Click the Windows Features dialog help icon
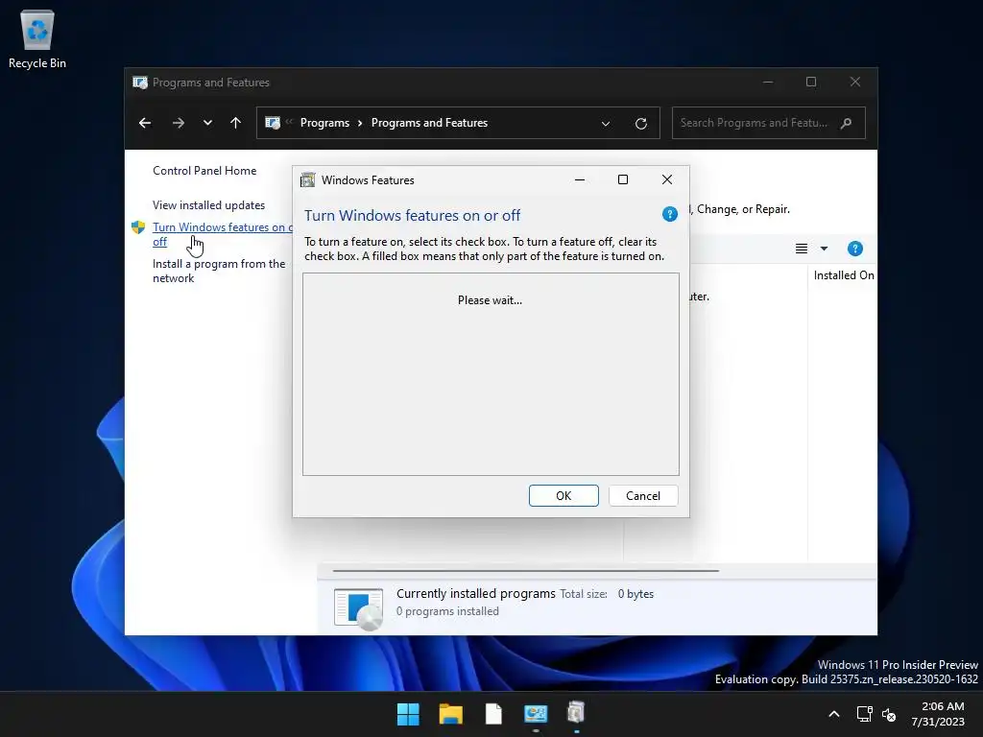The width and height of the screenshot is (983, 737). point(669,214)
